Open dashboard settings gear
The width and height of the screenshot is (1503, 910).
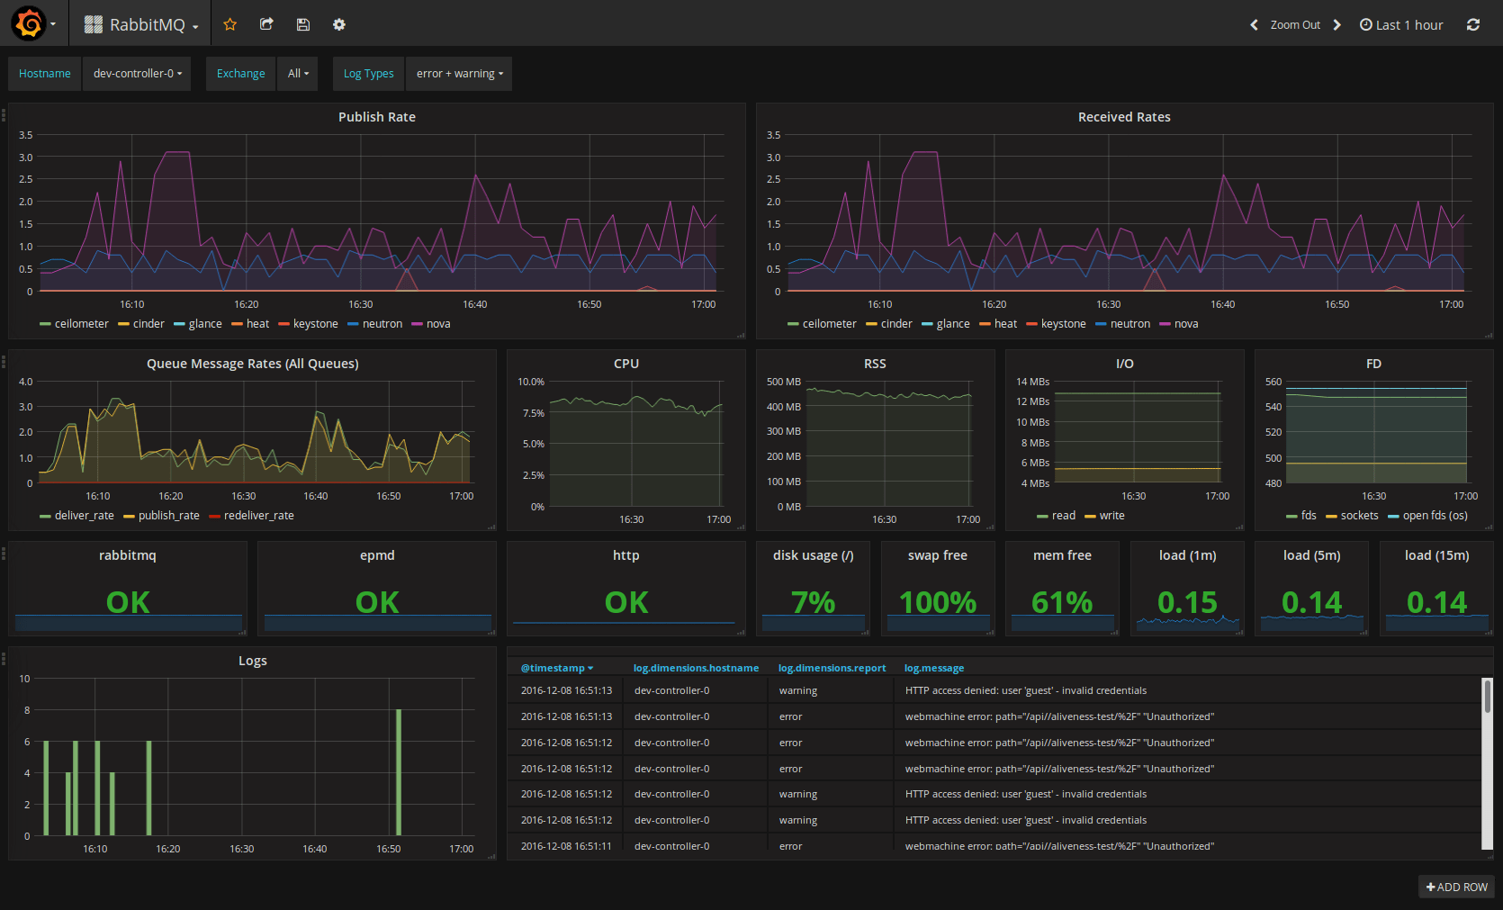[x=339, y=24]
